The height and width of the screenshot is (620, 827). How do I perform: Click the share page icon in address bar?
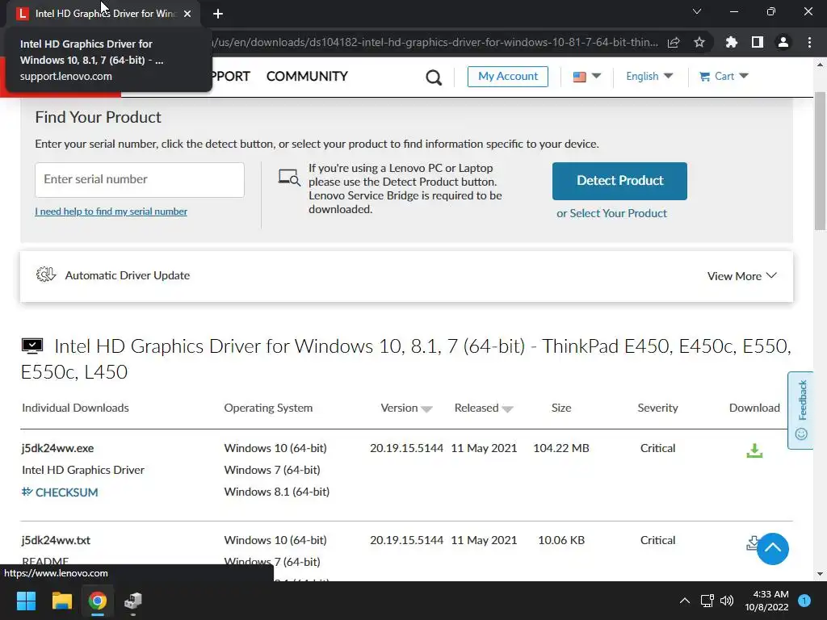[674, 43]
